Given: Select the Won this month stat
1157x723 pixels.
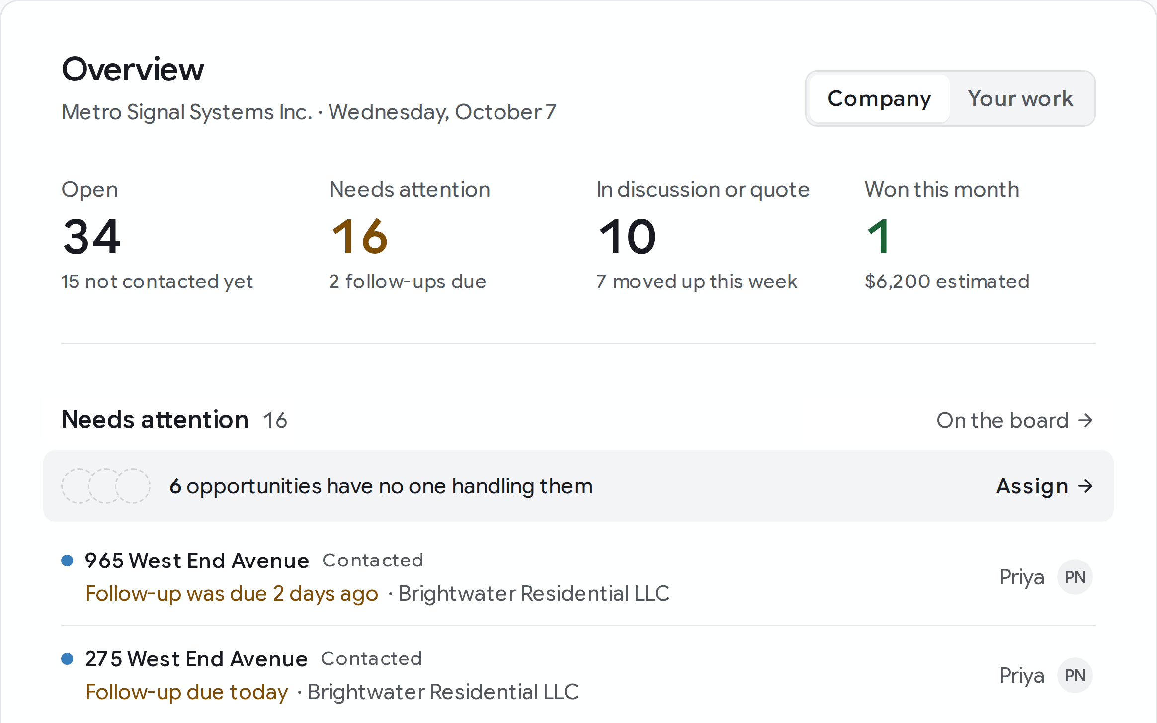Looking at the screenshot, I should [x=947, y=234].
